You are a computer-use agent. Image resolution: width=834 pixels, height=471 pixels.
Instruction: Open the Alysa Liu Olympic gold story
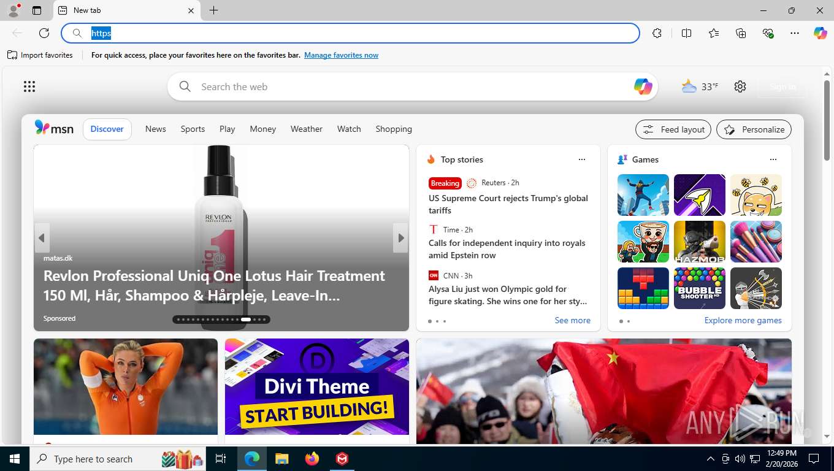coord(508,295)
